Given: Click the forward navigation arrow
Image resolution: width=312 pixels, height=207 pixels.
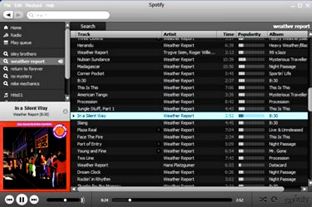Looking at the screenshot, I should click(15, 15).
